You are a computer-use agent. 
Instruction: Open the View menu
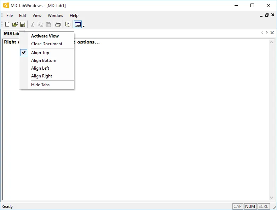(37, 16)
